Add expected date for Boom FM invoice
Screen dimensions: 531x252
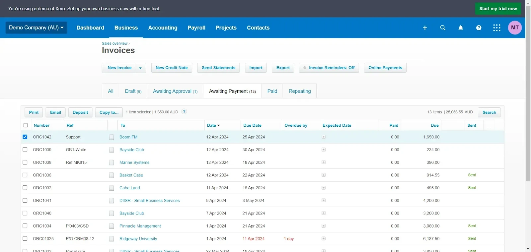tap(324, 137)
